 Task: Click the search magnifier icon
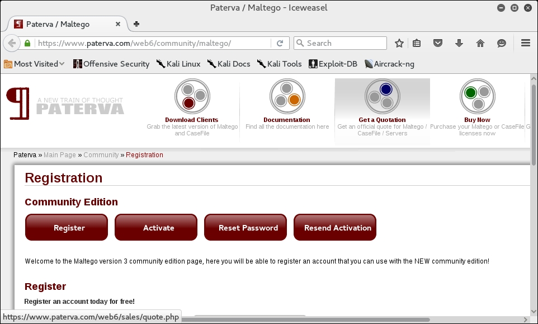300,43
